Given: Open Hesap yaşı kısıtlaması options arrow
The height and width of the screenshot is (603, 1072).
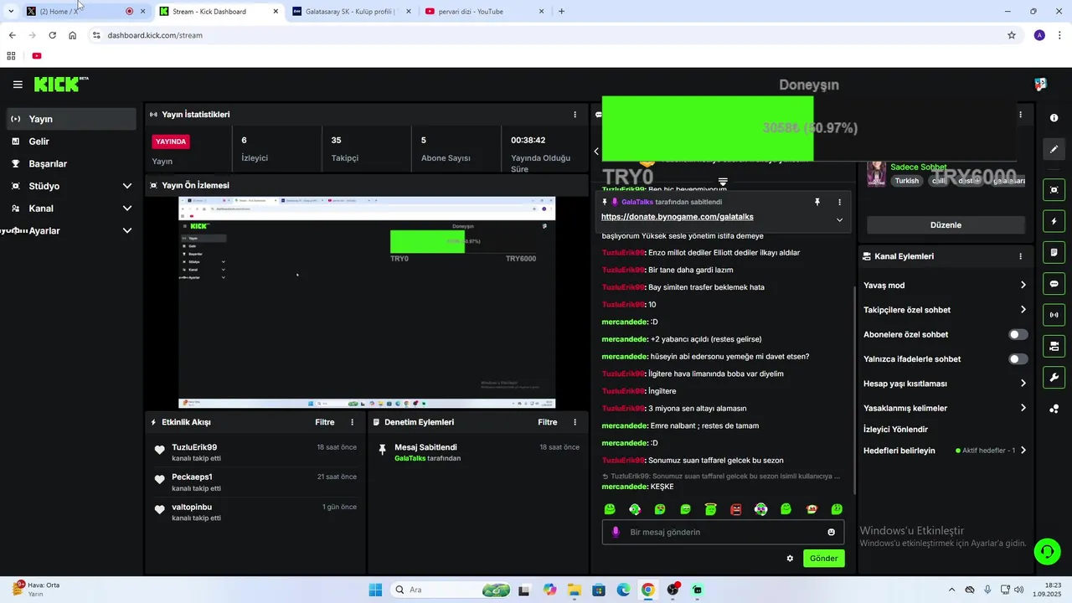Looking at the screenshot, I should click(1023, 384).
